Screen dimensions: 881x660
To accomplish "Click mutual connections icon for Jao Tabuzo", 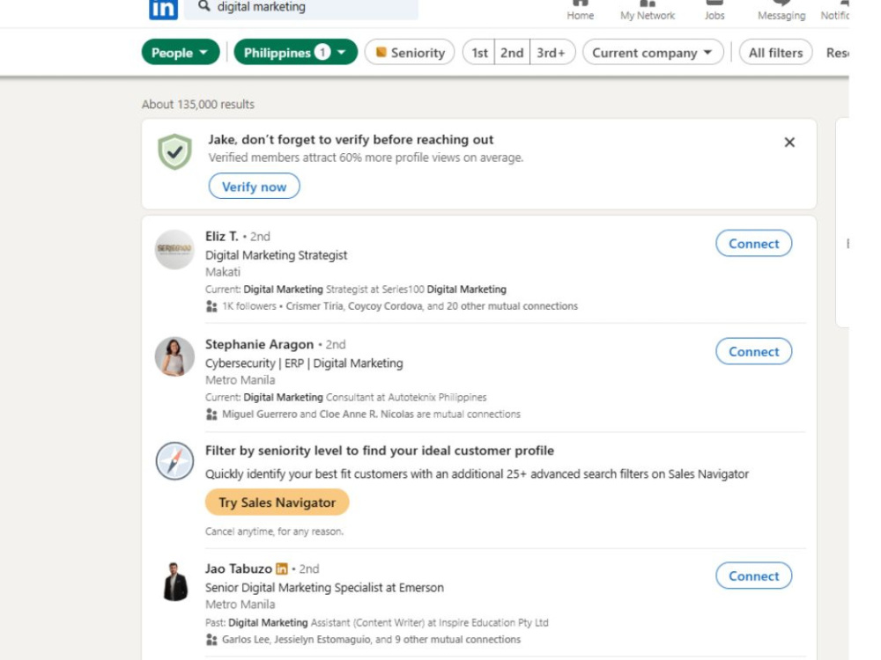I will coord(211,640).
